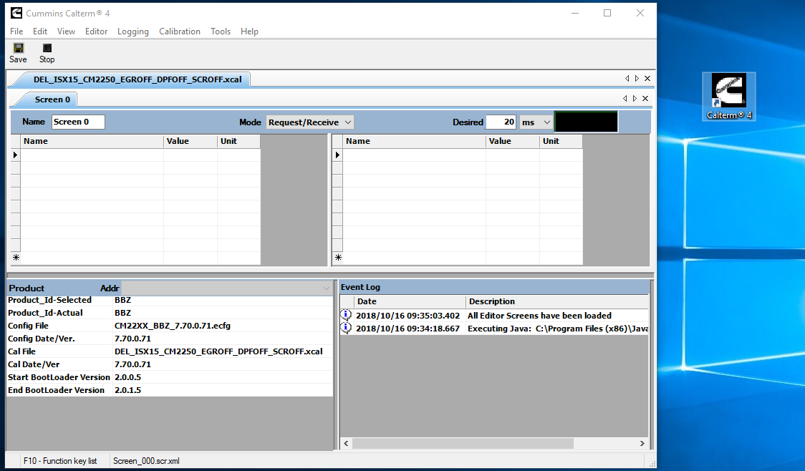Click Screen_000.scr.xml in the status bar
Image resolution: width=805 pixels, height=471 pixels.
(146, 460)
